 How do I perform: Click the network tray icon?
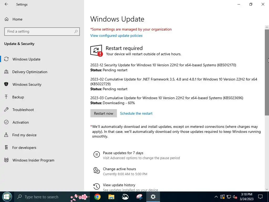point(229,197)
